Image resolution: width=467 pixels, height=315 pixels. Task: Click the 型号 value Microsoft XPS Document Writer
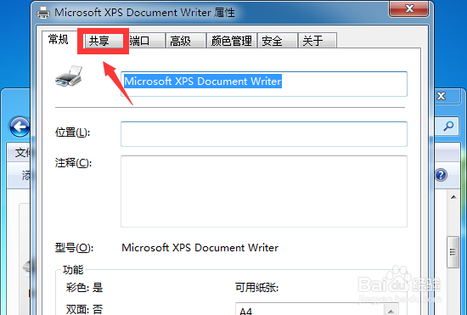coord(200,248)
